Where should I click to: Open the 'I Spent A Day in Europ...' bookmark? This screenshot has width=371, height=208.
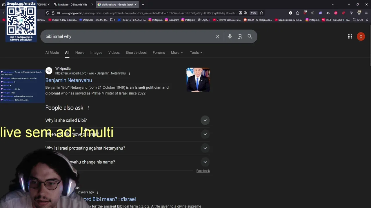pos(62,20)
